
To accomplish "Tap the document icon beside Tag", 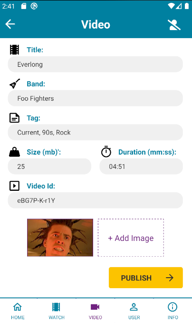I will [14, 118].
